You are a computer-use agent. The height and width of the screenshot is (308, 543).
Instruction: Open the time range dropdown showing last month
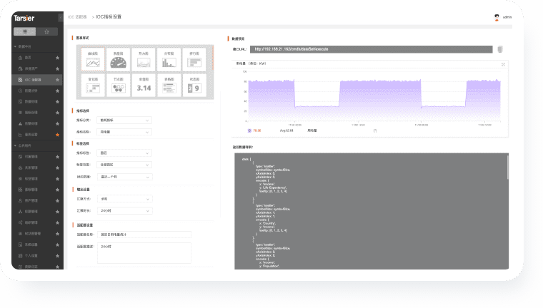[x=124, y=177]
